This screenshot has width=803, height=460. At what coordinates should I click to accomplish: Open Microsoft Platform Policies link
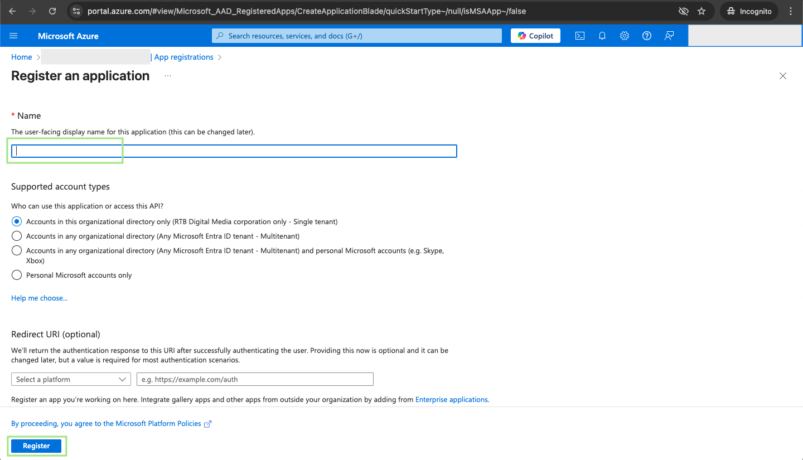point(112,424)
